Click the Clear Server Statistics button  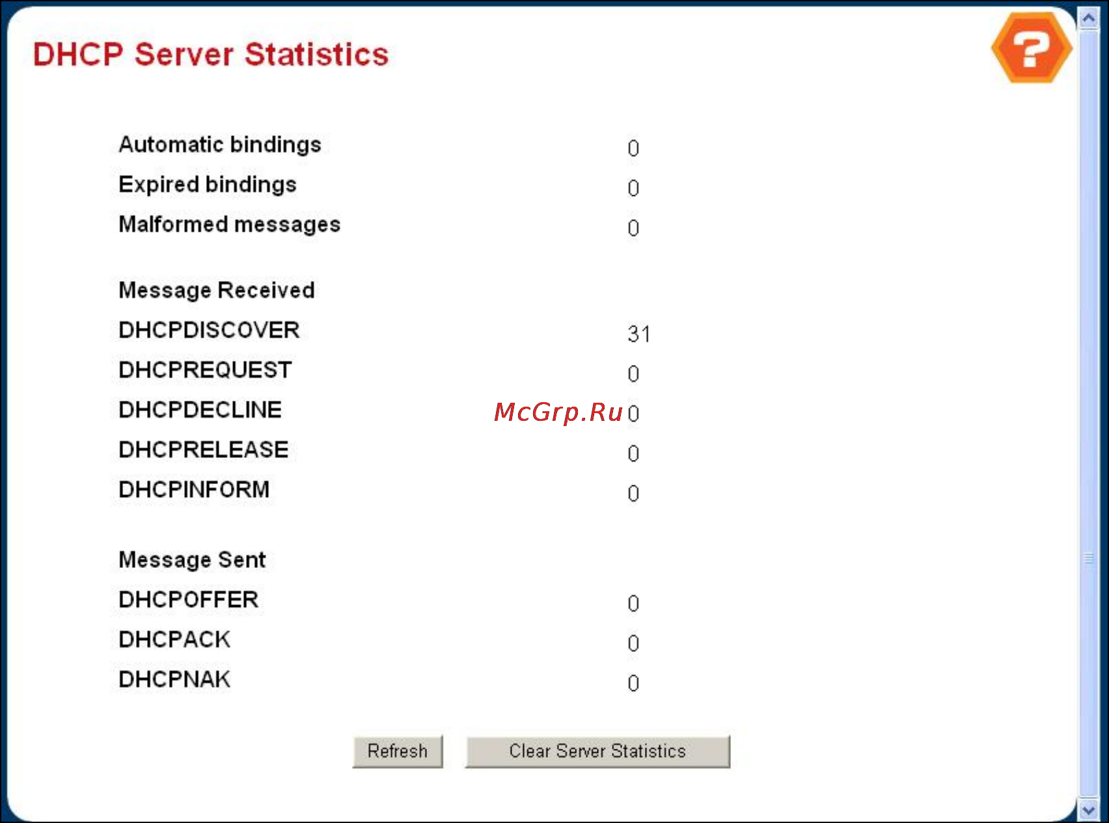point(597,751)
